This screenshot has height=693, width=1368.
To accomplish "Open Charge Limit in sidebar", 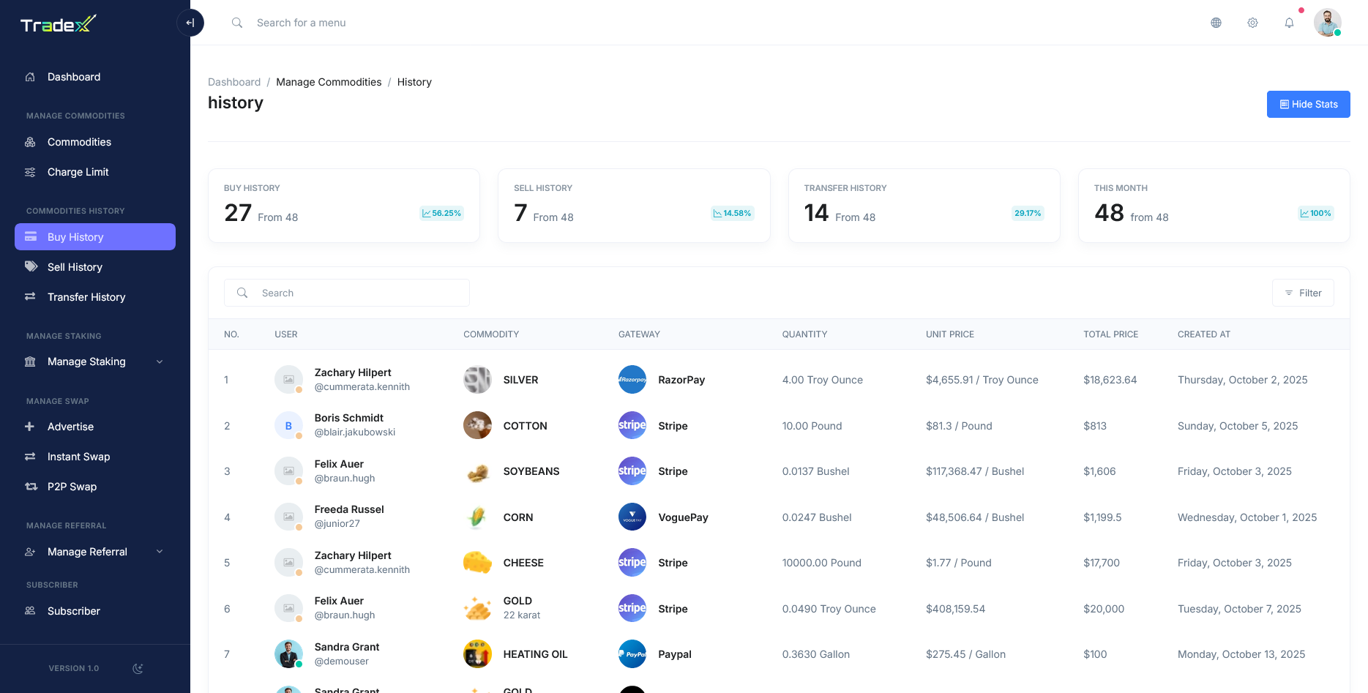I will [x=78, y=172].
